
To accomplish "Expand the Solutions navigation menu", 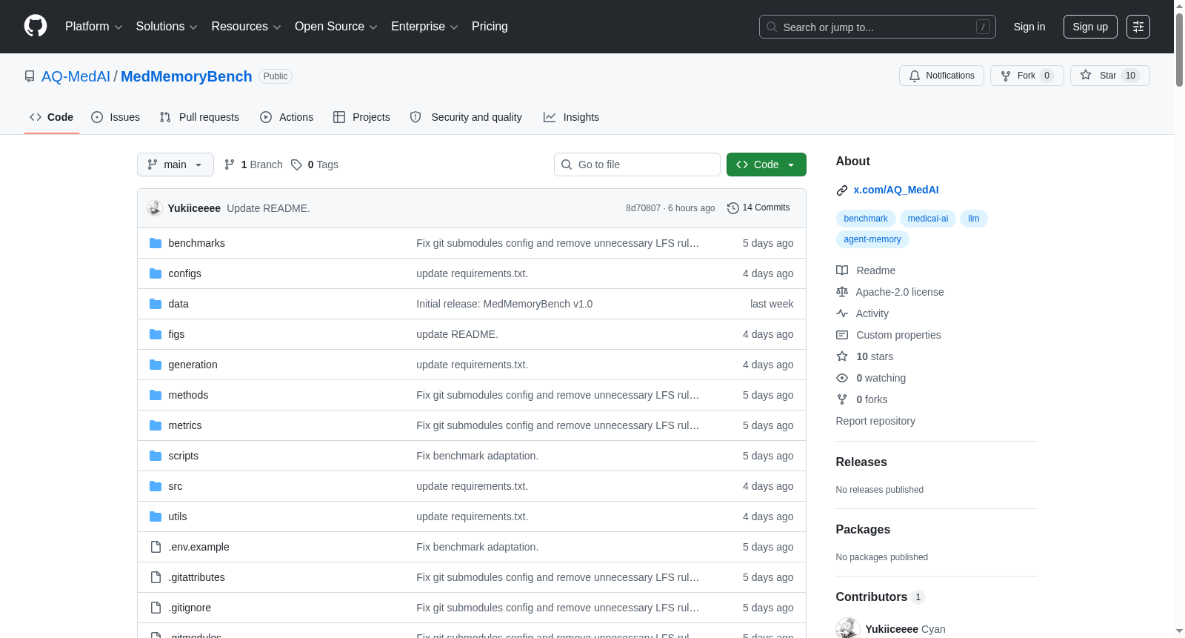I will click(167, 27).
